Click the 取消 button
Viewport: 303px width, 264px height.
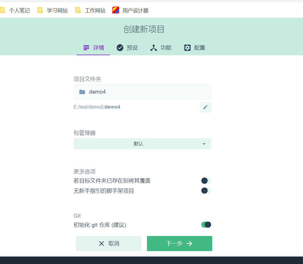point(109,243)
